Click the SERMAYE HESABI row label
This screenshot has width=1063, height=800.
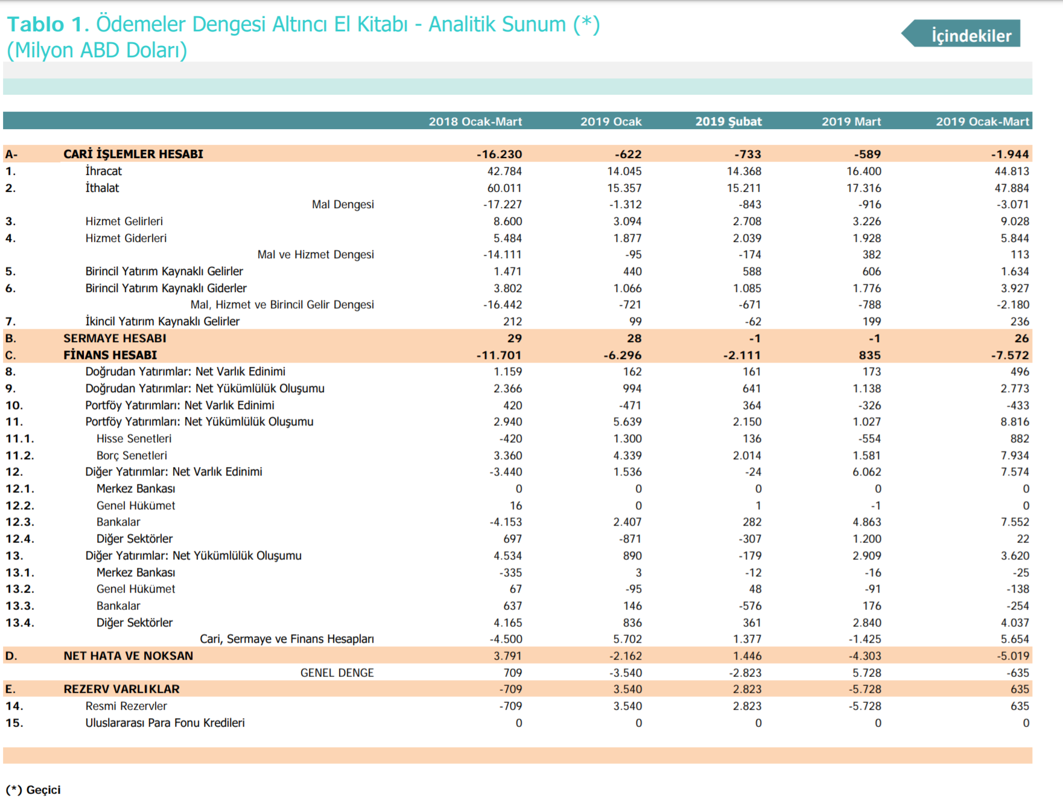click(115, 338)
